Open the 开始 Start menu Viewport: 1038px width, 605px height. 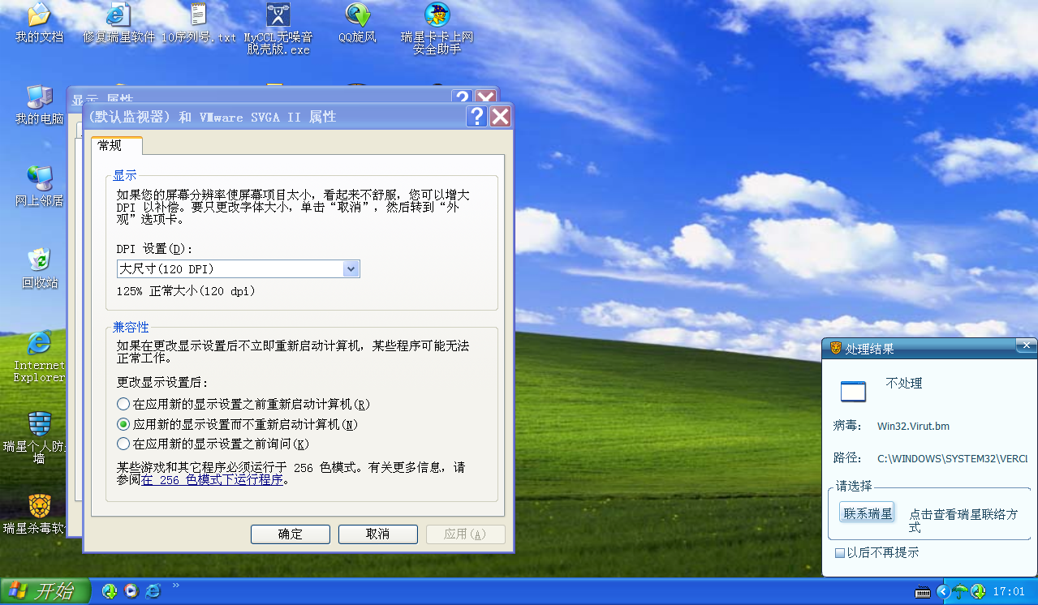point(45,591)
